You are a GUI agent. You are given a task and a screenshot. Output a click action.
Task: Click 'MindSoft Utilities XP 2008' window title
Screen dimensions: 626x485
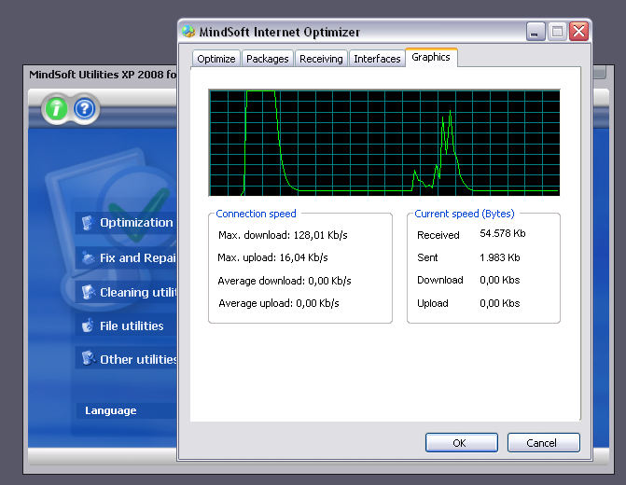103,75
